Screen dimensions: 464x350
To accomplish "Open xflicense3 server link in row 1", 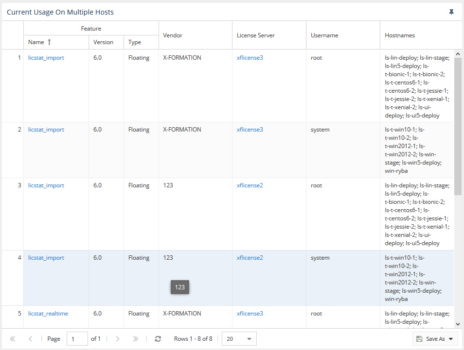I will click(x=250, y=58).
